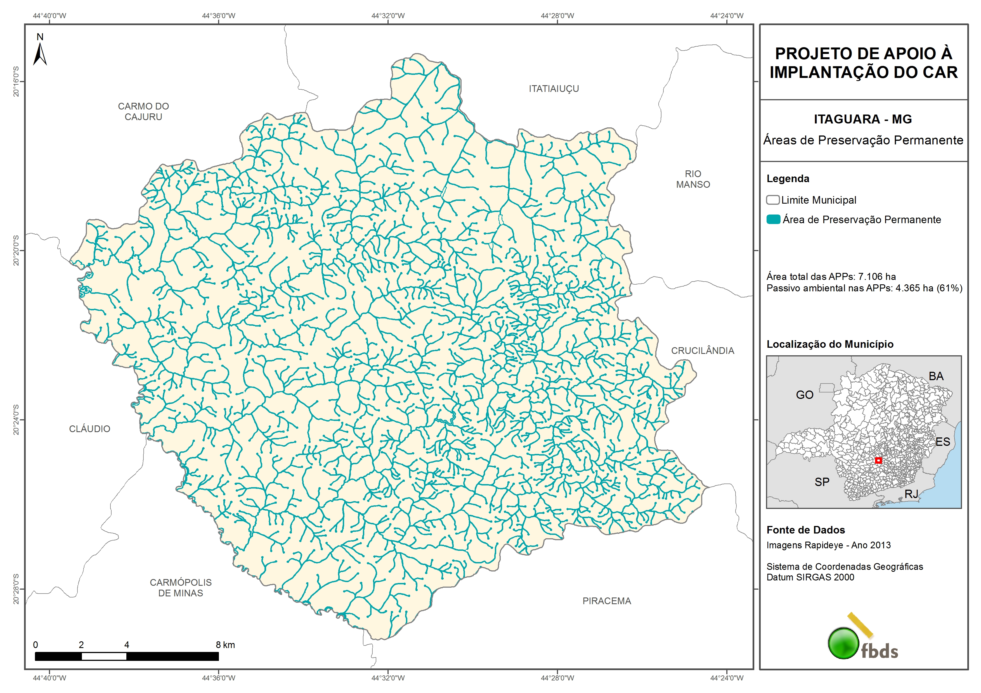This screenshot has height=693, width=981.
Task: Click the ITAGUARA - MG title
Action: pos(863,119)
